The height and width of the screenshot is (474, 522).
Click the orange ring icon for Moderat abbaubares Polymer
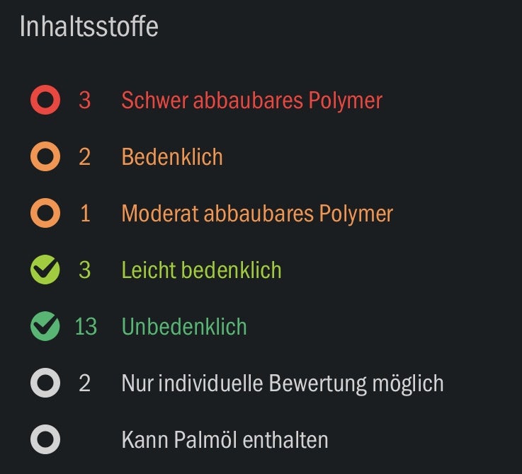click(45, 213)
